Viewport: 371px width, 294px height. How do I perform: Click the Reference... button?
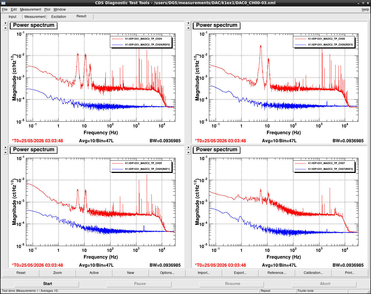pyautogui.click(x=277, y=273)
